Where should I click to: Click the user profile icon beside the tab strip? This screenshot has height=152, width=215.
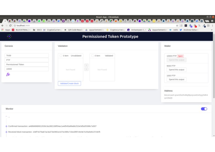pos(212,21)
